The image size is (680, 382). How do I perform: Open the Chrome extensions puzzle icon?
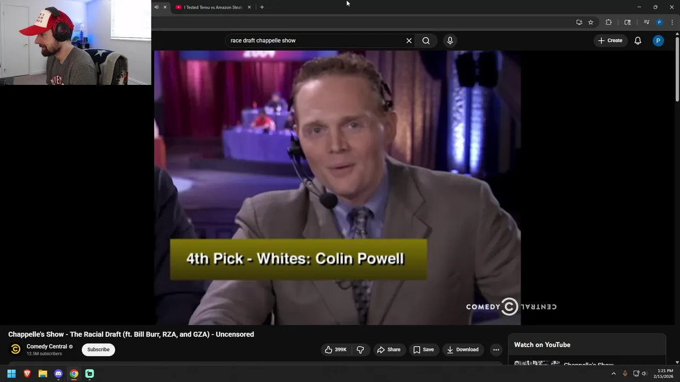pos(609,22)
